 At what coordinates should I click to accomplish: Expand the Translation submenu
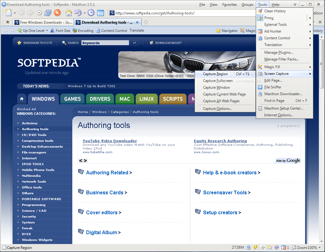click(310, 45)
